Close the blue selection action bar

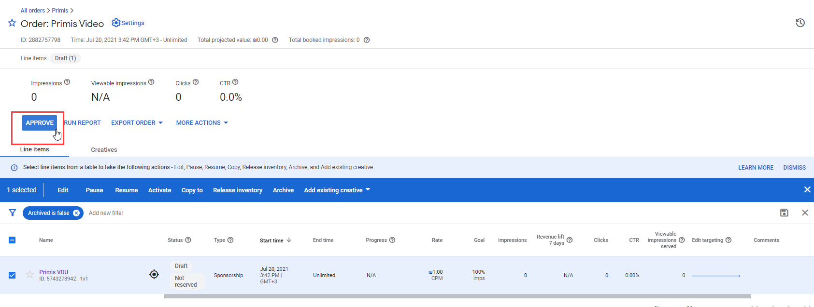807,190
